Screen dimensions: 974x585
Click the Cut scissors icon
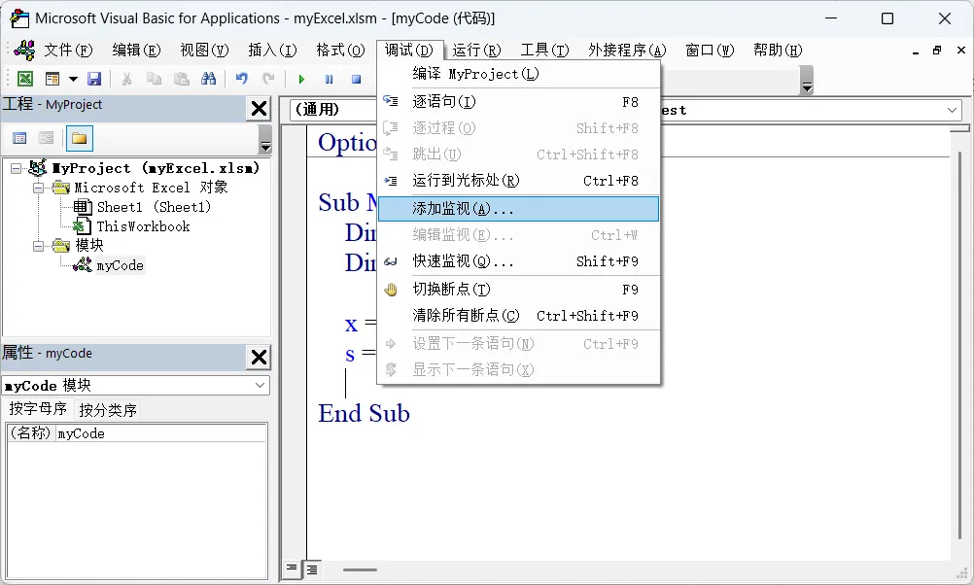tap(126, 79)
